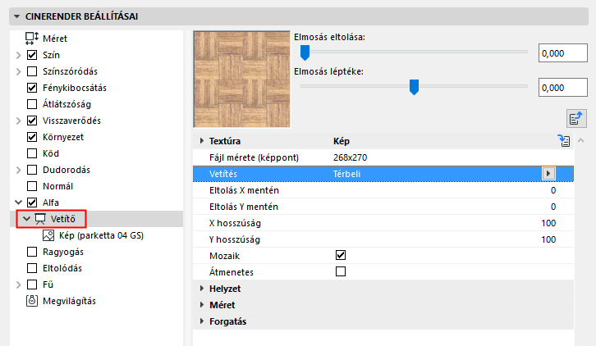
Task: Click the file size value 268x270
Action: click(350, 157)
